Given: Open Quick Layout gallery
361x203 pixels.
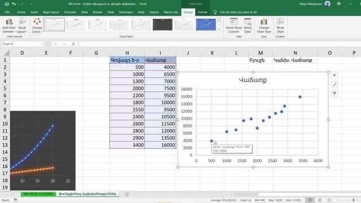Looking at the screenshot, I should [22, 25].
